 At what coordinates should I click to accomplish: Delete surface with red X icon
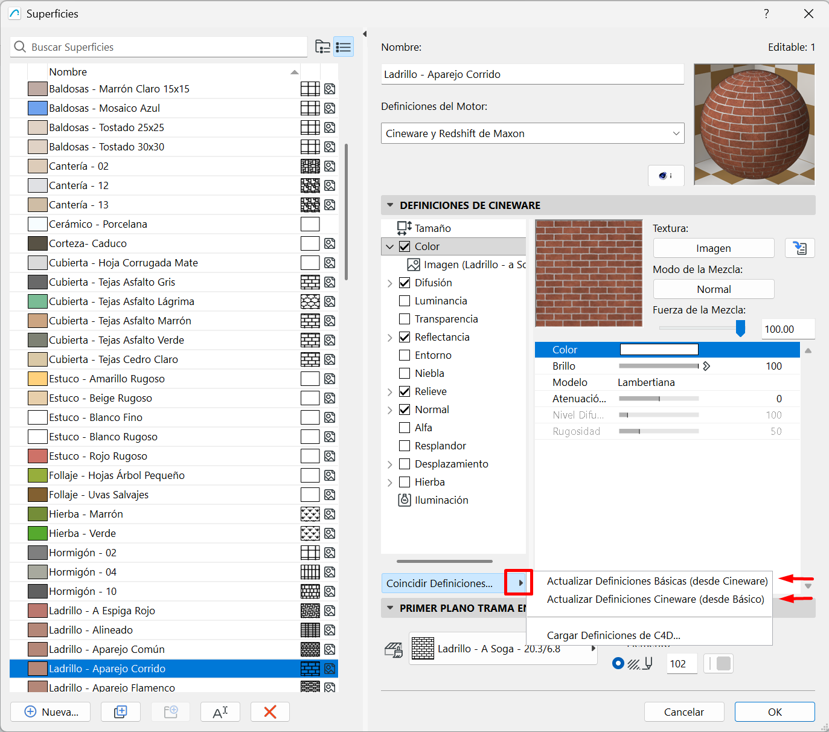coord(270,711)
